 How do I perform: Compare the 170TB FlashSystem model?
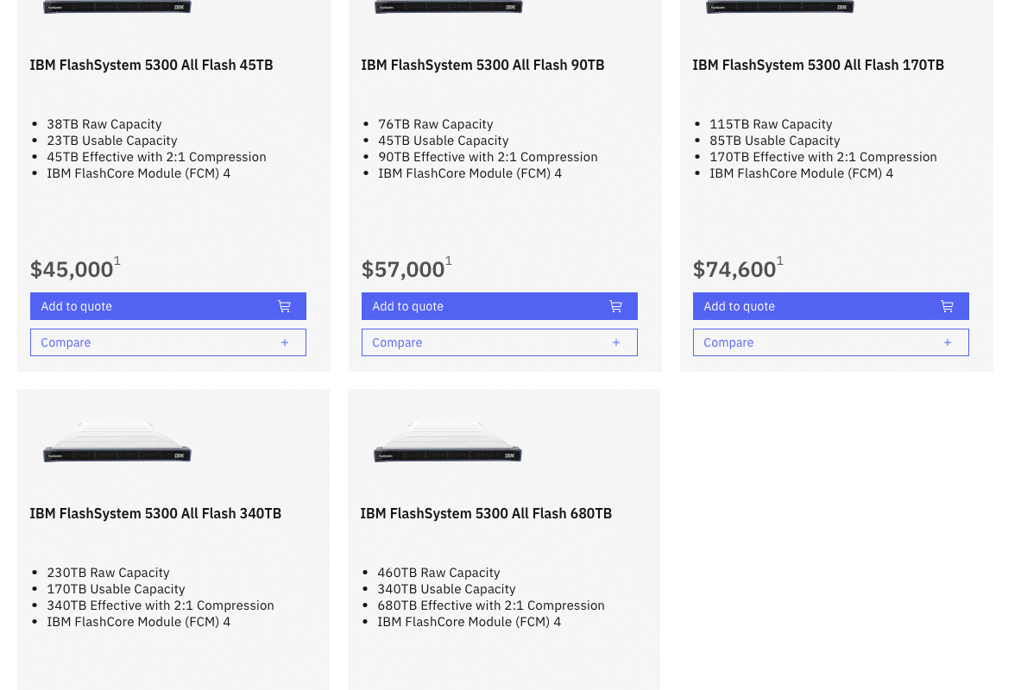tap(831, 342)
